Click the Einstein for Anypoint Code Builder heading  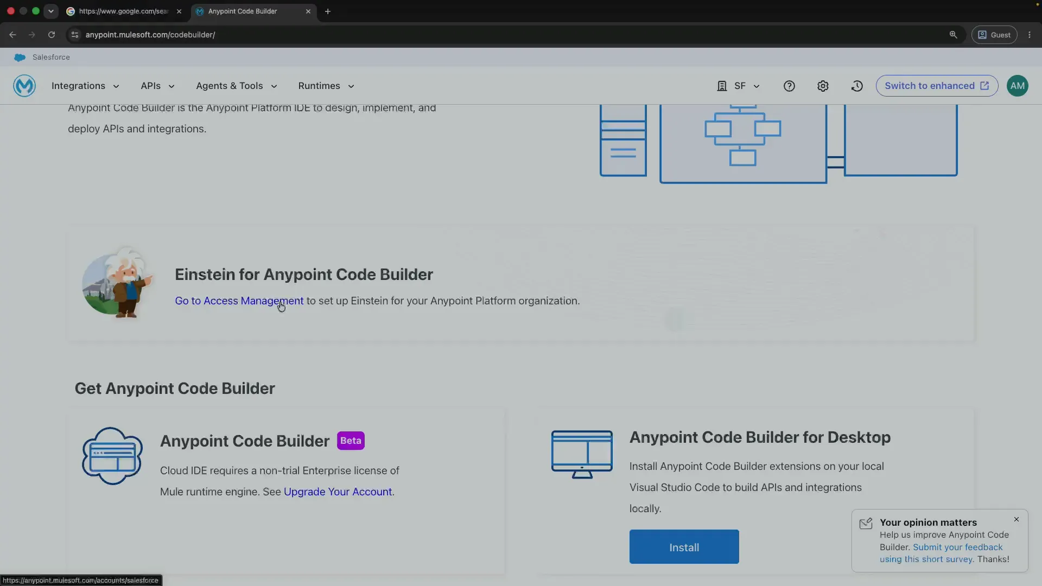coord(303,275)
